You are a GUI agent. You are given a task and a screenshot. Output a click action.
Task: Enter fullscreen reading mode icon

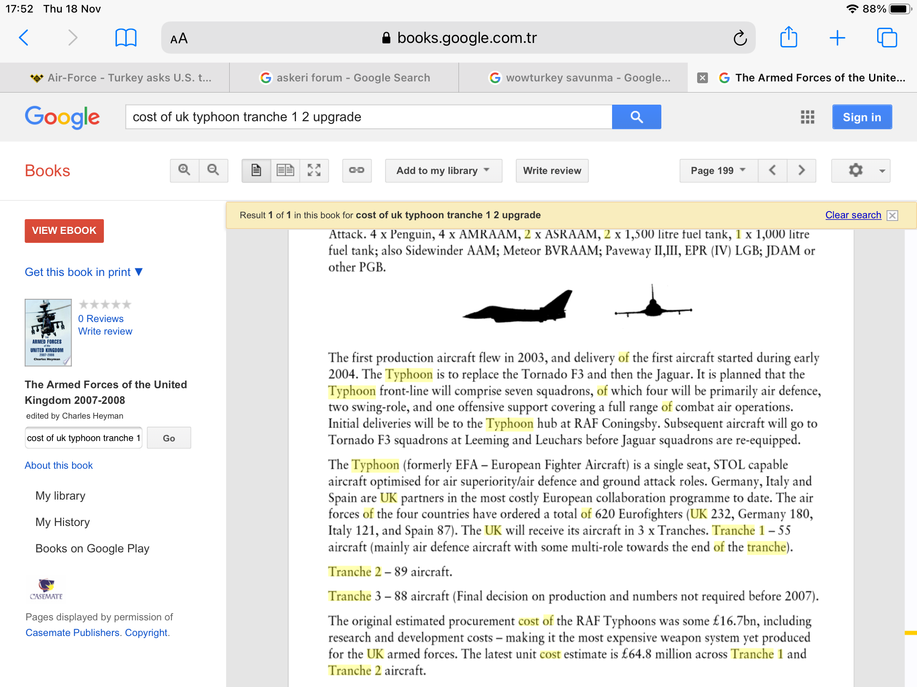tap(314, 170)
